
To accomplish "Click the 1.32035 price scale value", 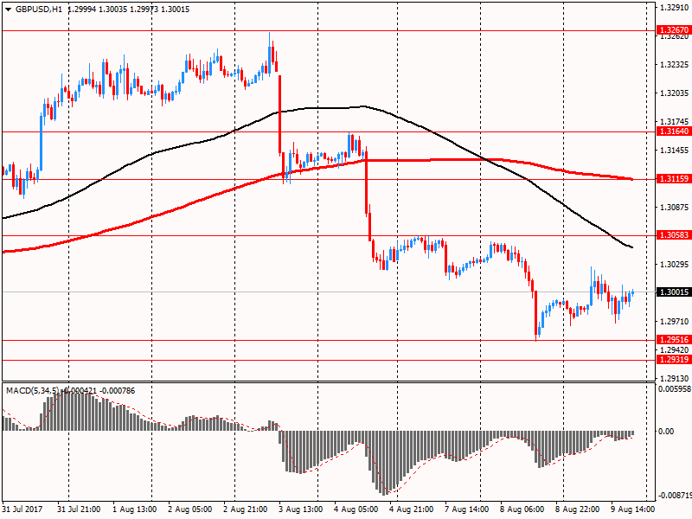I will (x=674, y=93).
